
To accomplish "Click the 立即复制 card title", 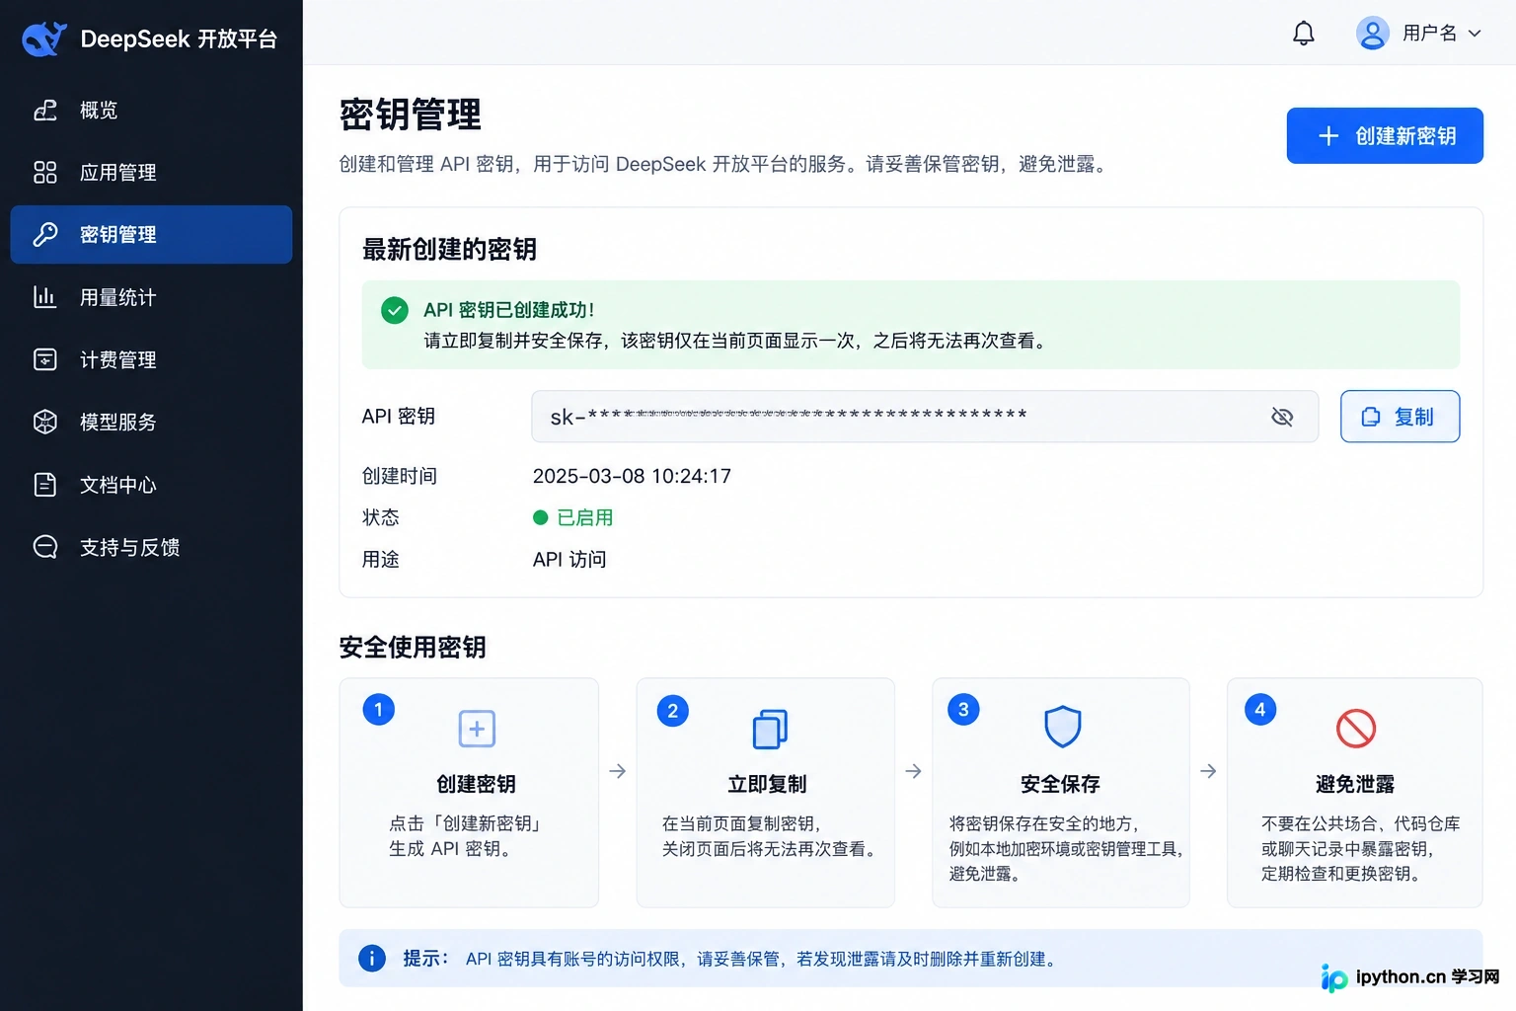I will click(767, 784).
